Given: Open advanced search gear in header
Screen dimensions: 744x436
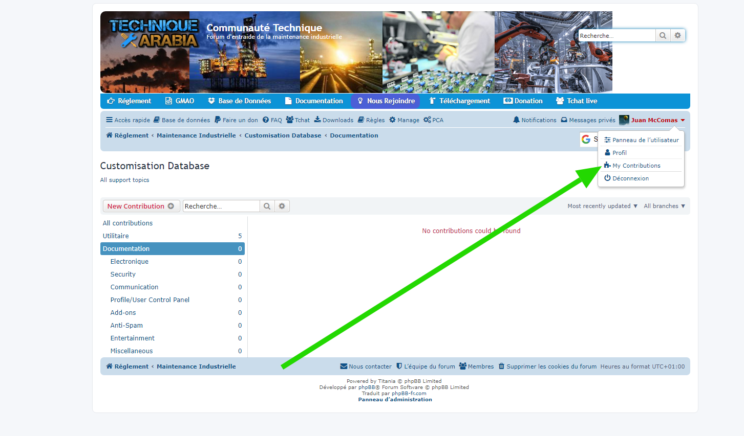Looking at the screenshot, I should point(677,36).
